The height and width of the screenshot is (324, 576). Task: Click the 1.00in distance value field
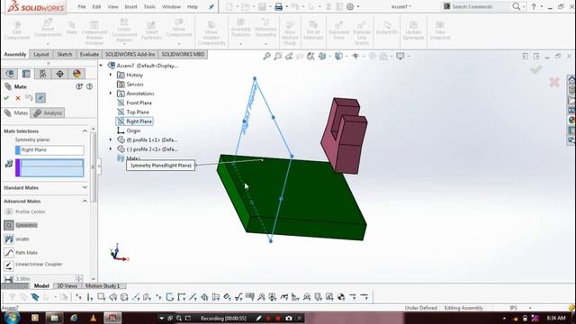(45, 279)
